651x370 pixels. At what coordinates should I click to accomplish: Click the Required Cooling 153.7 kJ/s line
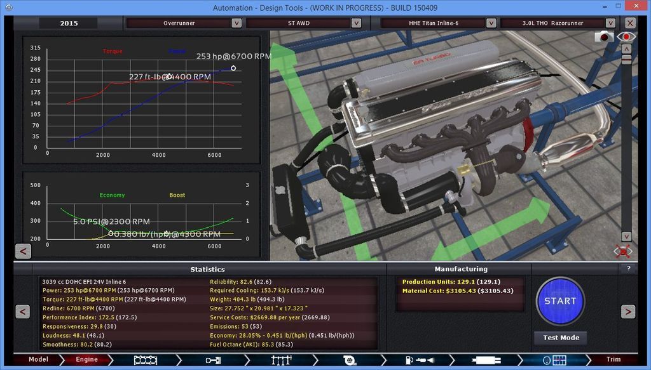[267, 291]
